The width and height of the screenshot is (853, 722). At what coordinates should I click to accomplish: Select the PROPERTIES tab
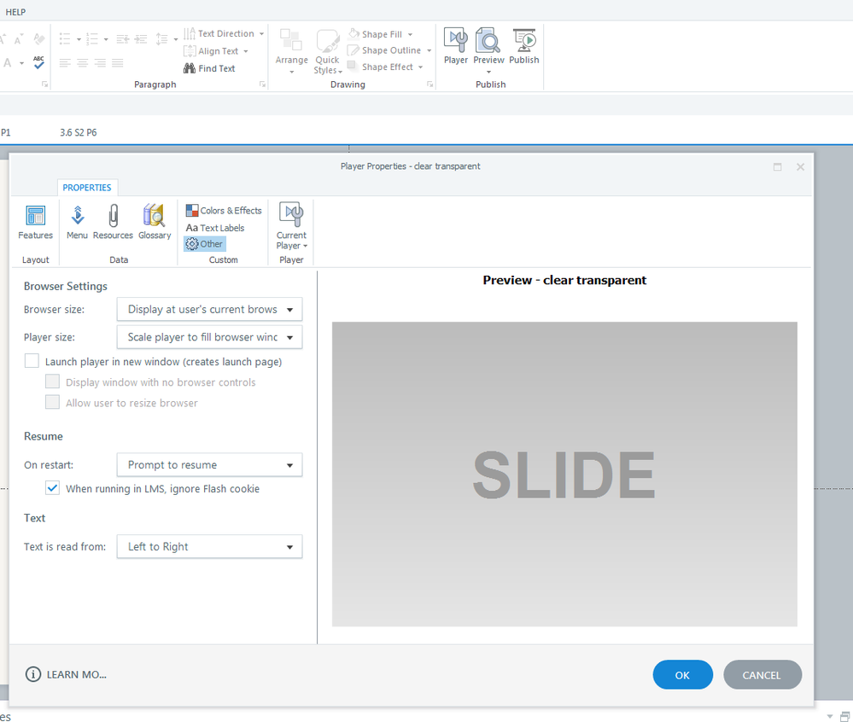87,188
